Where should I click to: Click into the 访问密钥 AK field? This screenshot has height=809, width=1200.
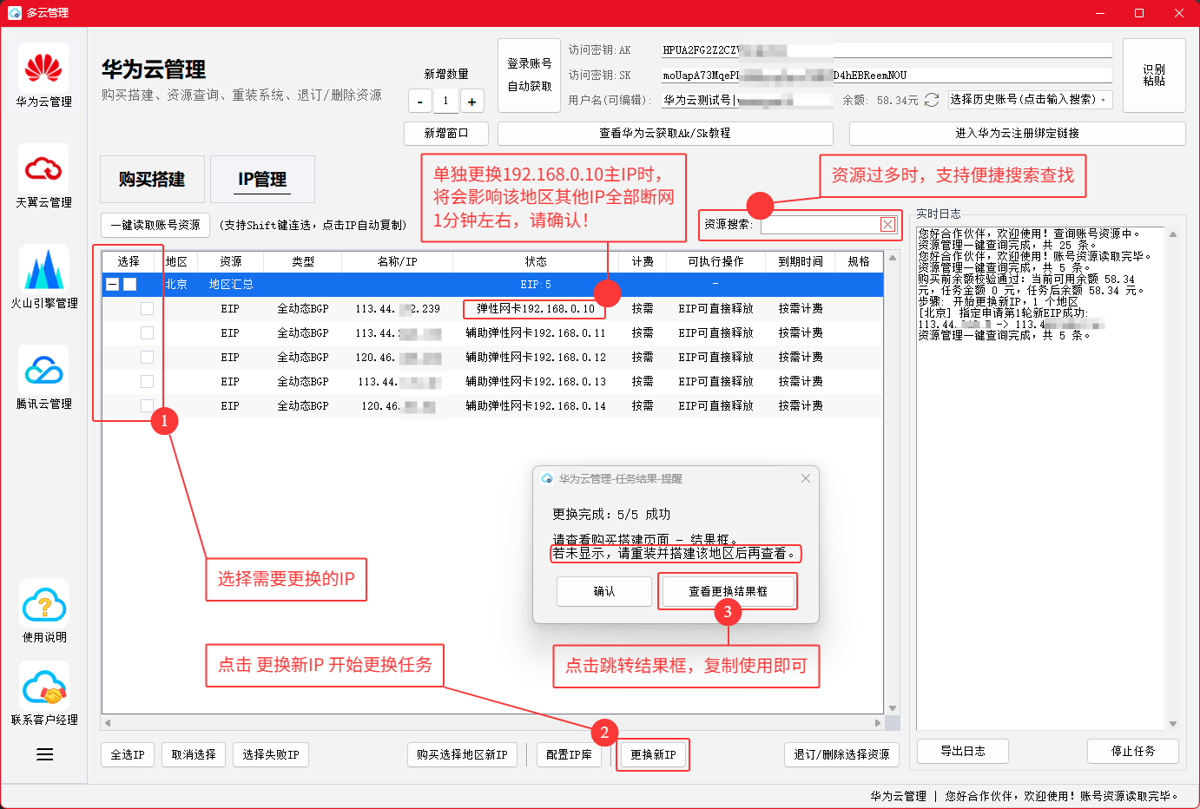point(886,50)
